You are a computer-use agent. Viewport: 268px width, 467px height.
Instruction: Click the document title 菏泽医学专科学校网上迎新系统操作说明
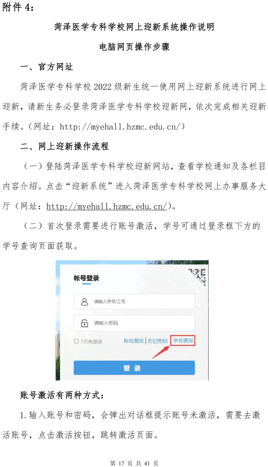click(134, 27)
